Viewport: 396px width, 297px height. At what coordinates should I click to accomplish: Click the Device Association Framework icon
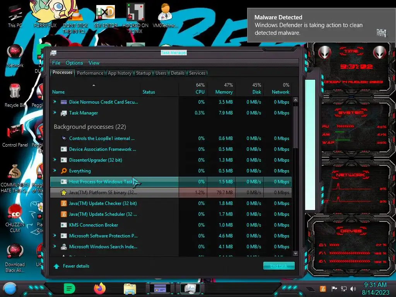pyautogui.click(x=64, y=149)
